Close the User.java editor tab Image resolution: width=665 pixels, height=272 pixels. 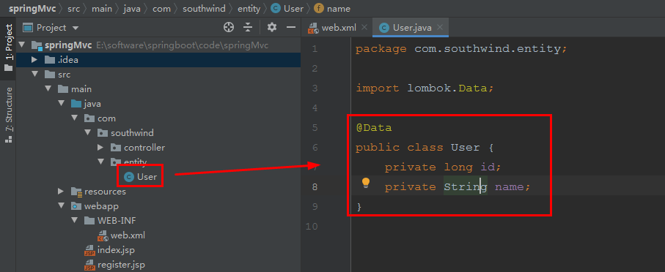440,28
